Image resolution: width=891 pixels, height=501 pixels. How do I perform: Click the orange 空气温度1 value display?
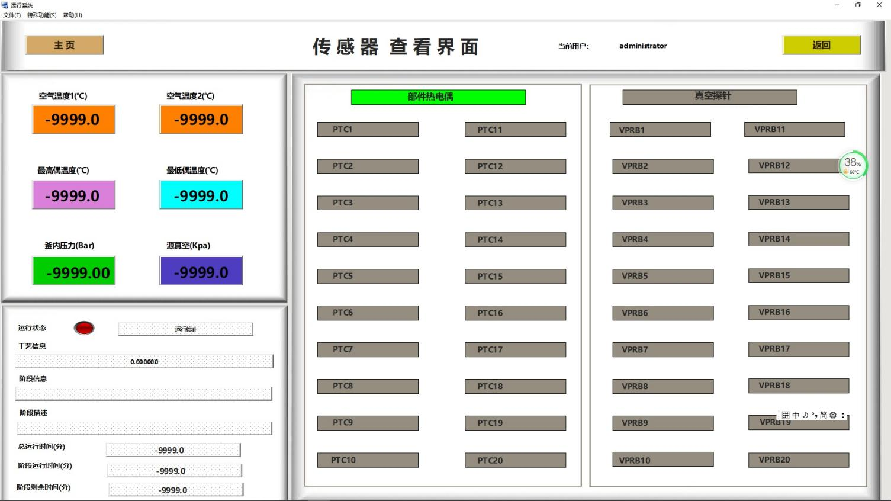(74, 120)
